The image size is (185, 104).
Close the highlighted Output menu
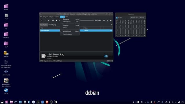62,17
